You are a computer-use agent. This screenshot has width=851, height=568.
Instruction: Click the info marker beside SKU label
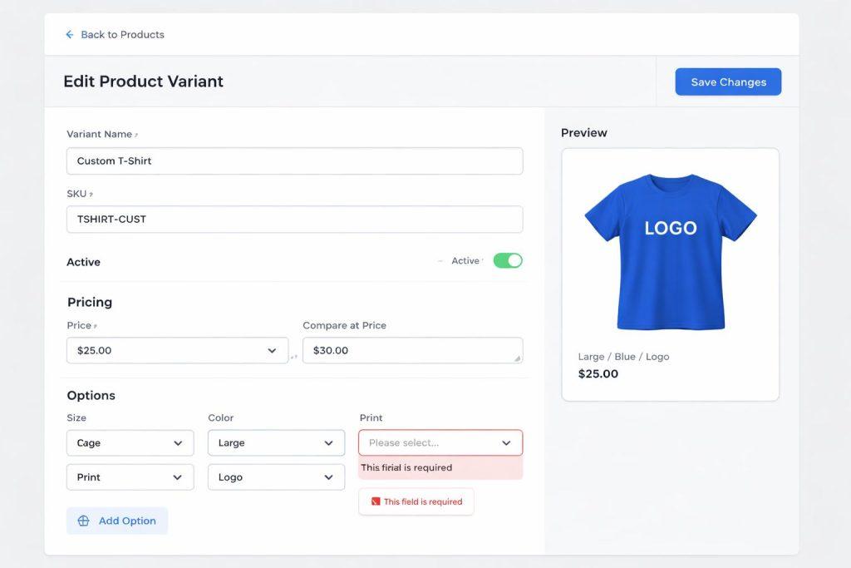pos(91,195)
